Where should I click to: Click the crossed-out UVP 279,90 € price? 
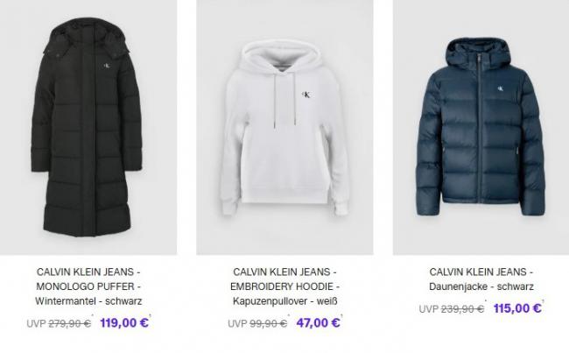click(x=59, y=323)
